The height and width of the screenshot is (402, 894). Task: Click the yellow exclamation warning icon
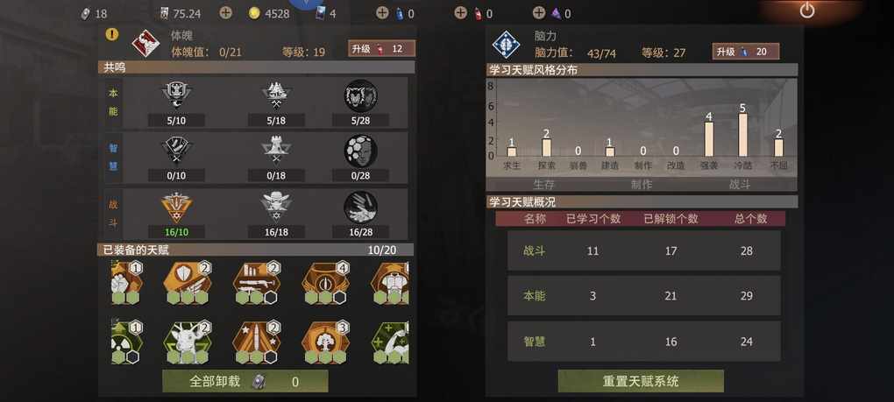coord(112,34)
